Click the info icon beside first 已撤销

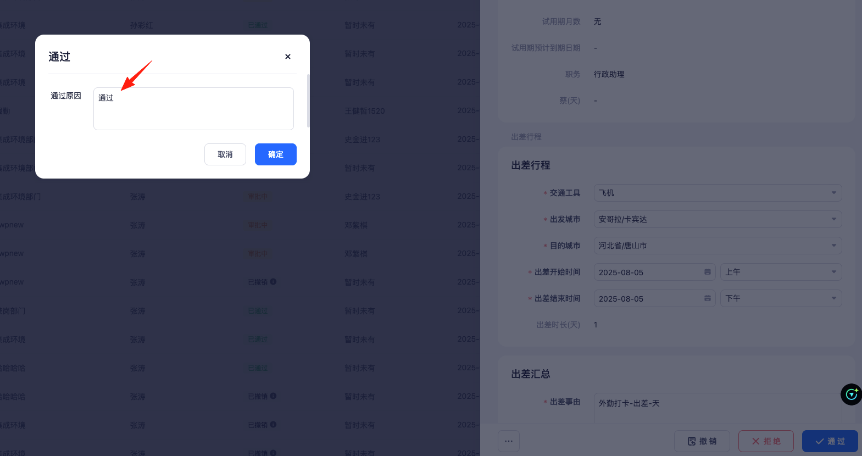pyautogui.click(x=273, y=282)
